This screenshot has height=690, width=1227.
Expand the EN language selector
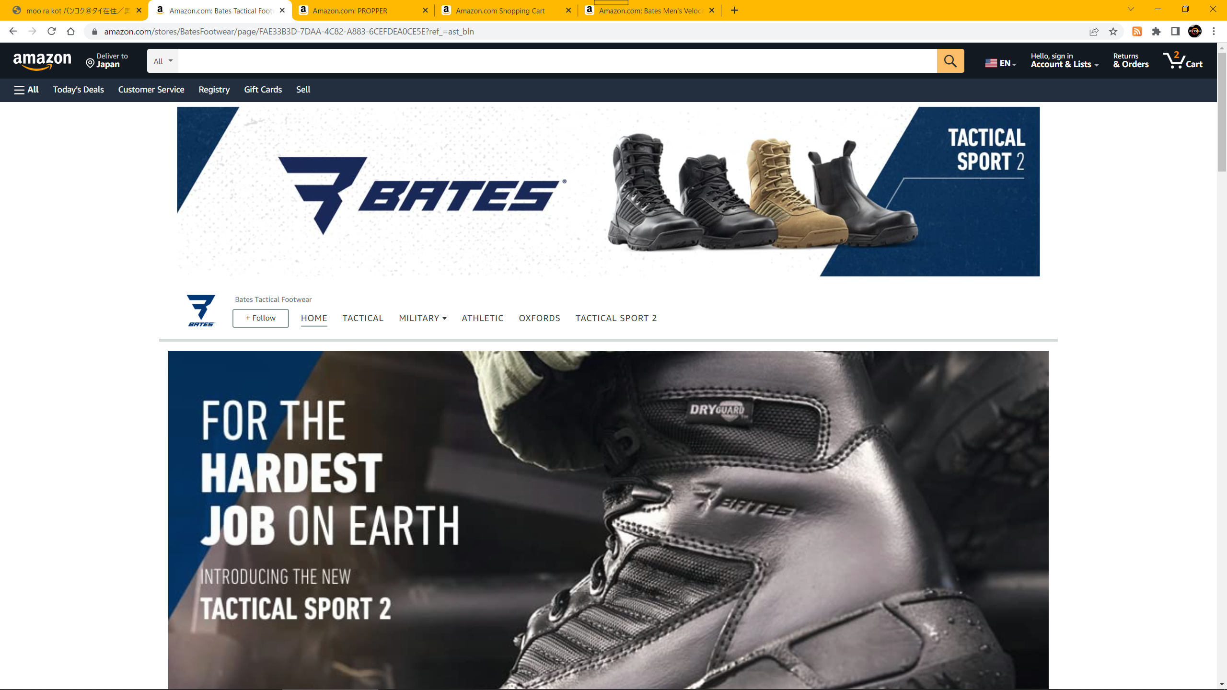pyautogui.click(x=1001, y=63)
